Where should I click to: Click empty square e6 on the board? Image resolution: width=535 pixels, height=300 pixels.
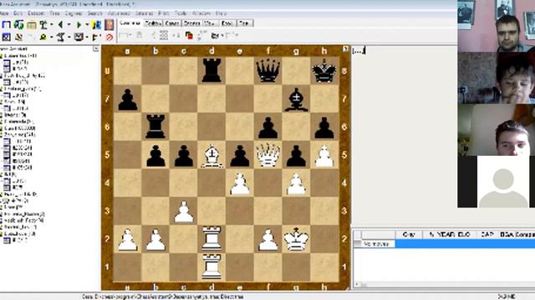[x=240, y=127]
